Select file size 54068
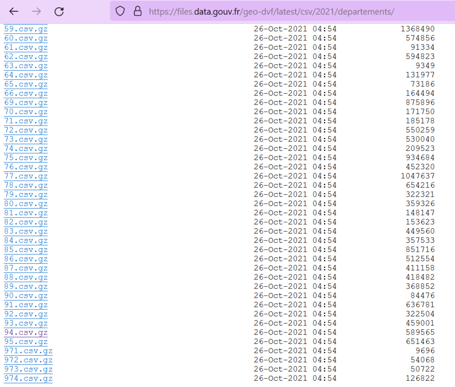This screenshot has width=455, height=387. click(423, 360)
